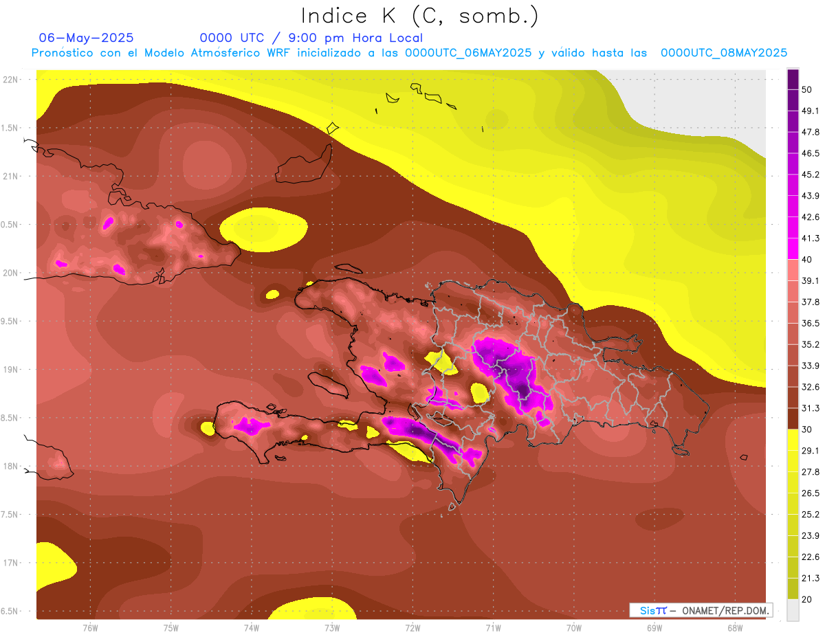The width and height of the screenshot is (825, 637).
Task: Click the '41.3' legend value
Action: click(x=811, y=238)
